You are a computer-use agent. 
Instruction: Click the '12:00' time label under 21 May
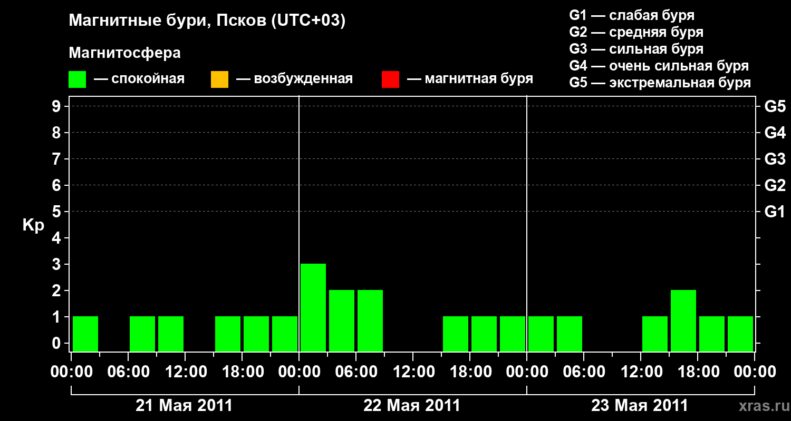coord(185,372)
